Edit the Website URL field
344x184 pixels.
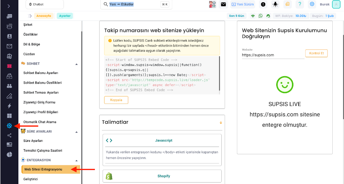pyautogui.click(x=273, y=55)
